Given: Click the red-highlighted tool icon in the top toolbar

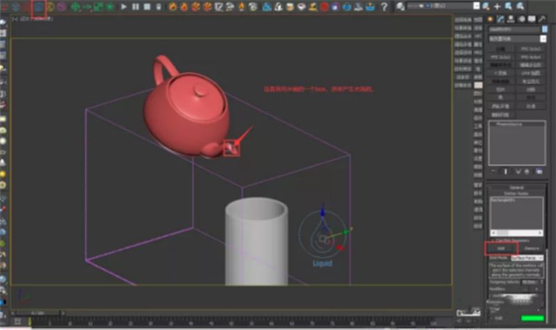Looking at the screenshot, I should (x=38, y=7).
